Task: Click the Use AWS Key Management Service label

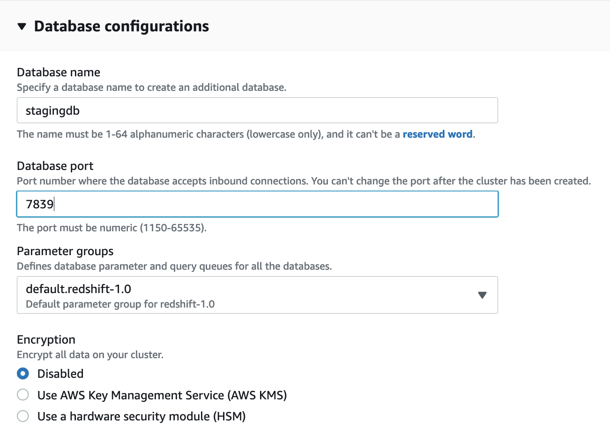Action: pos(162,395)
